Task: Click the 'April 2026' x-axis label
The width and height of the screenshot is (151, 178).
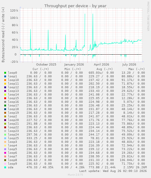Action: 101,65
